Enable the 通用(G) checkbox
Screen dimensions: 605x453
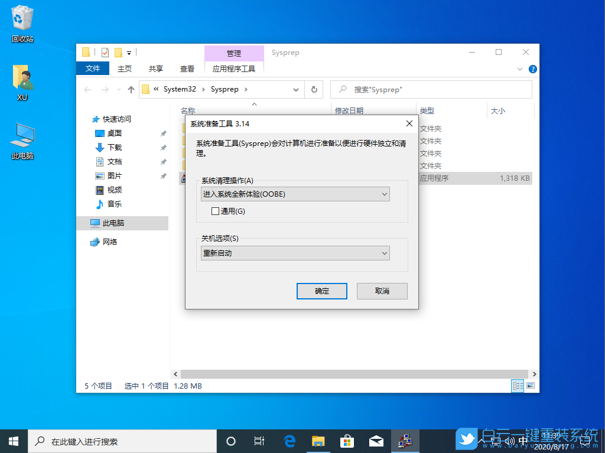[215, 211]
